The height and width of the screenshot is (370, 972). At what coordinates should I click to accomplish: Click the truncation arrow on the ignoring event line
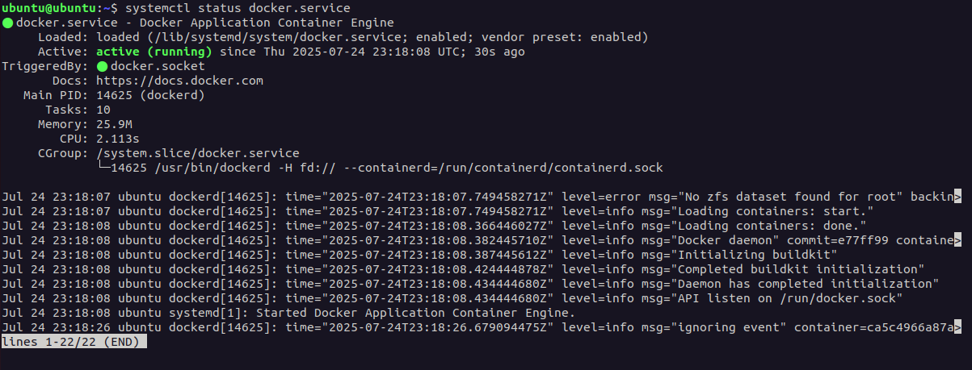click(x=958, y=327)
